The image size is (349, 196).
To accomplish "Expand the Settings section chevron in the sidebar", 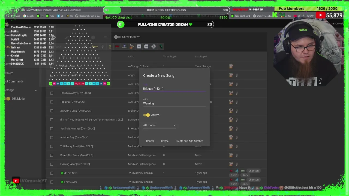I will tap(36, 90).
